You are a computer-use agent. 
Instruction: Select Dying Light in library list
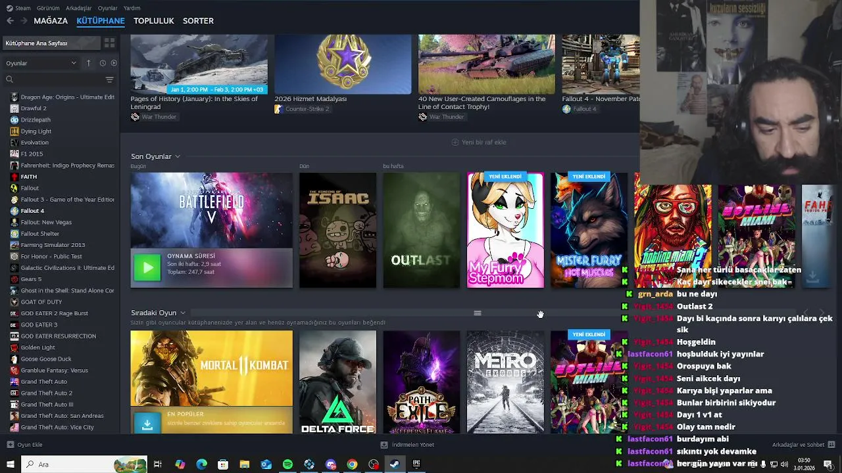point(62,131)
